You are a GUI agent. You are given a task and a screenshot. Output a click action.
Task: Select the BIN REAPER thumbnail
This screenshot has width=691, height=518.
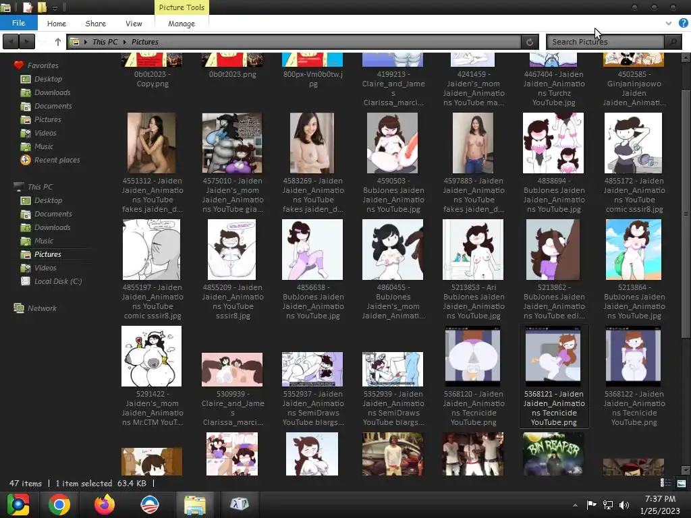[x=553, y=454]
